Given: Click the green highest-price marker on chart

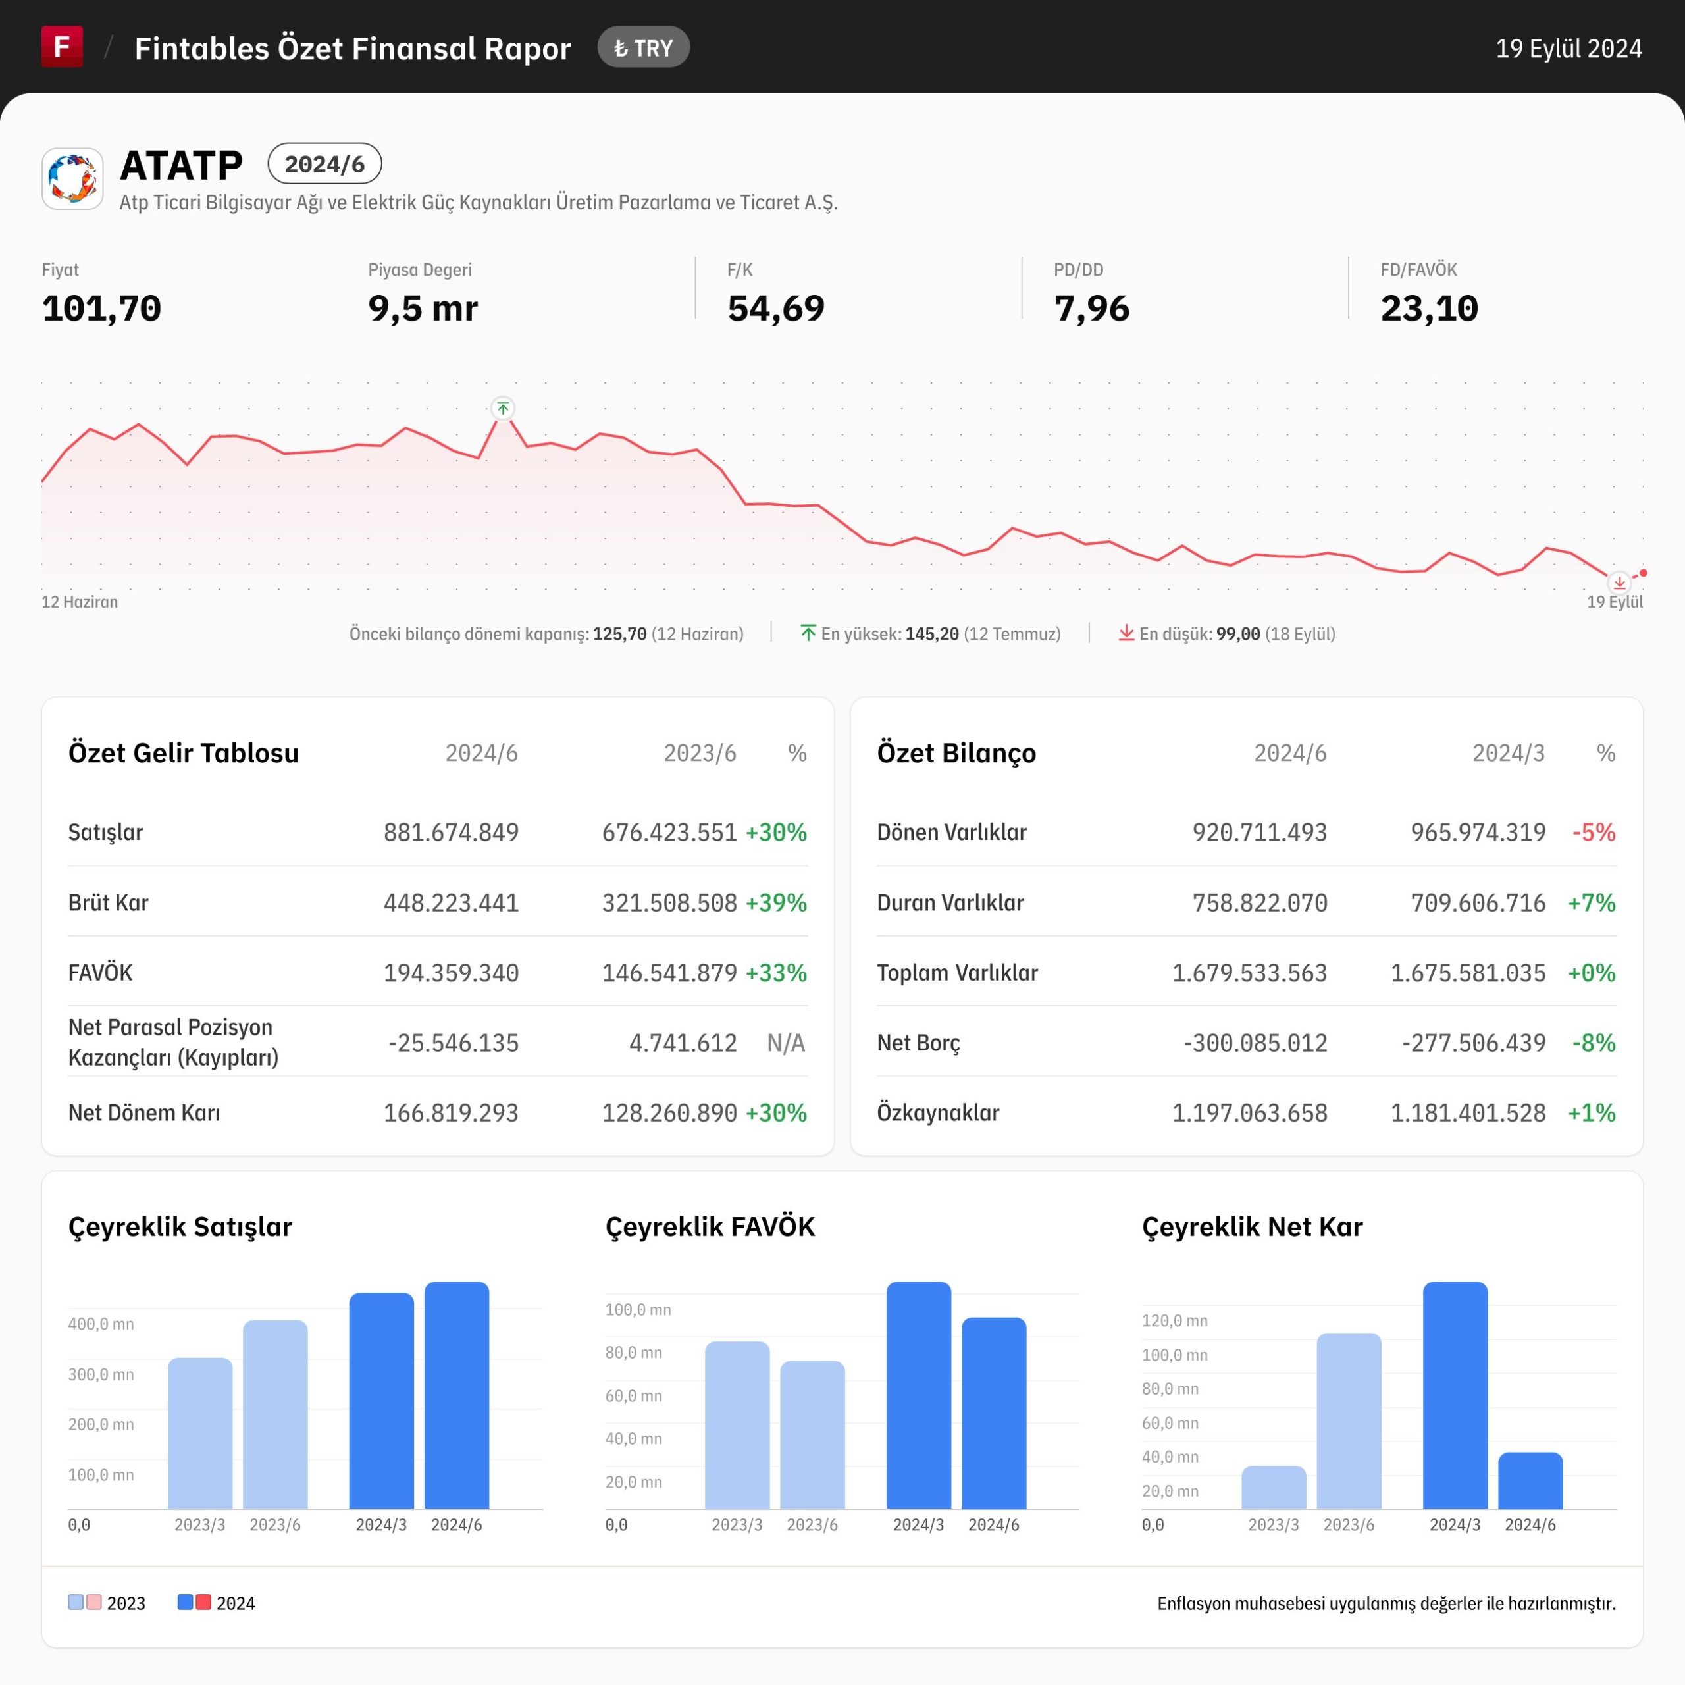Looking at the screenshot, I should (x=504, y=408).
